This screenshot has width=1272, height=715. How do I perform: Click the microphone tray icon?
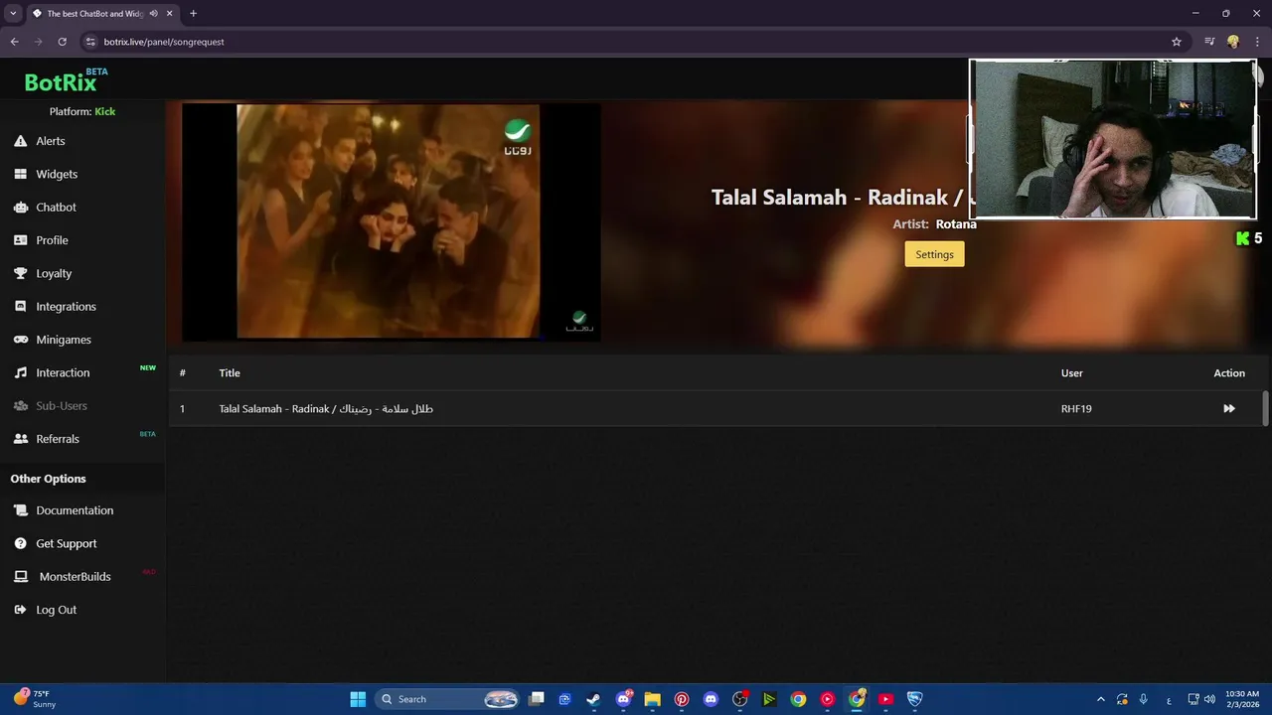click(x=1144, y=699)
